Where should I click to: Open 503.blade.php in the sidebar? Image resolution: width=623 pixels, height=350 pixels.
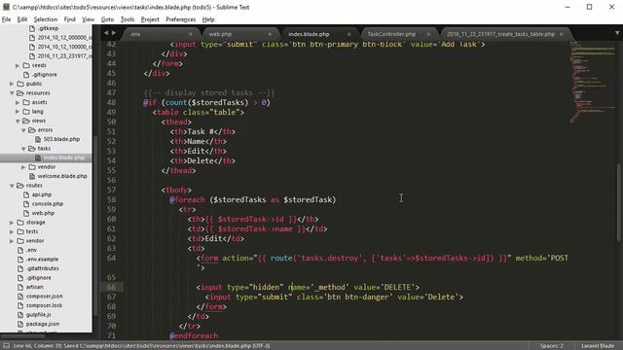pos(61,139)
